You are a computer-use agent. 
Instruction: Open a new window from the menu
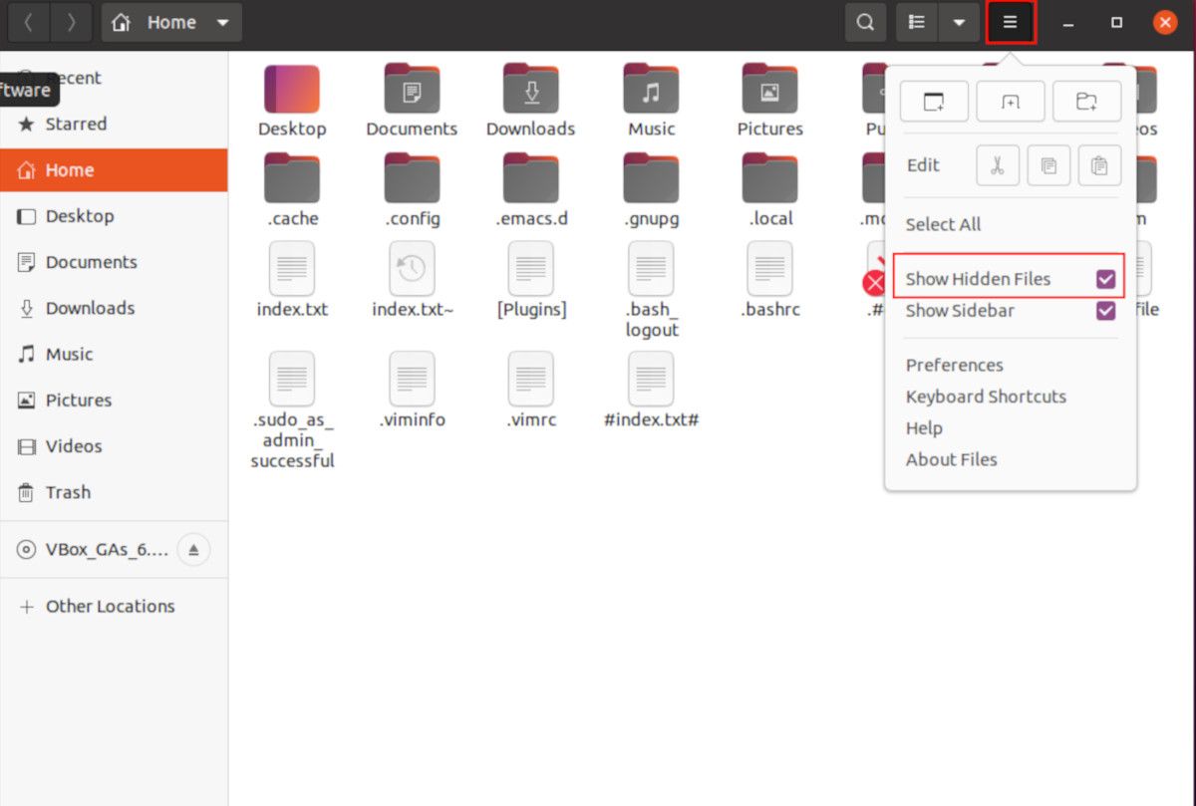(934, 101)
